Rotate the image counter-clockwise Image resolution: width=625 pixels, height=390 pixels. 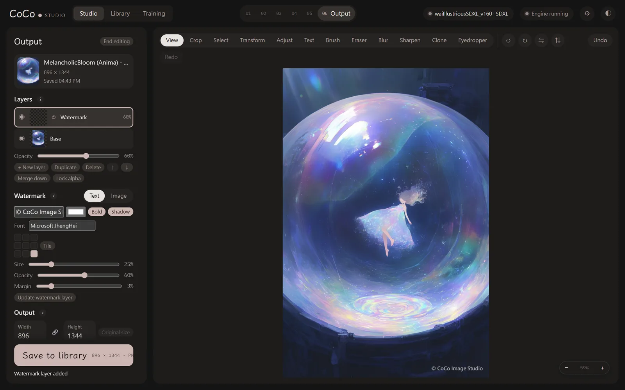pos(508,41)
